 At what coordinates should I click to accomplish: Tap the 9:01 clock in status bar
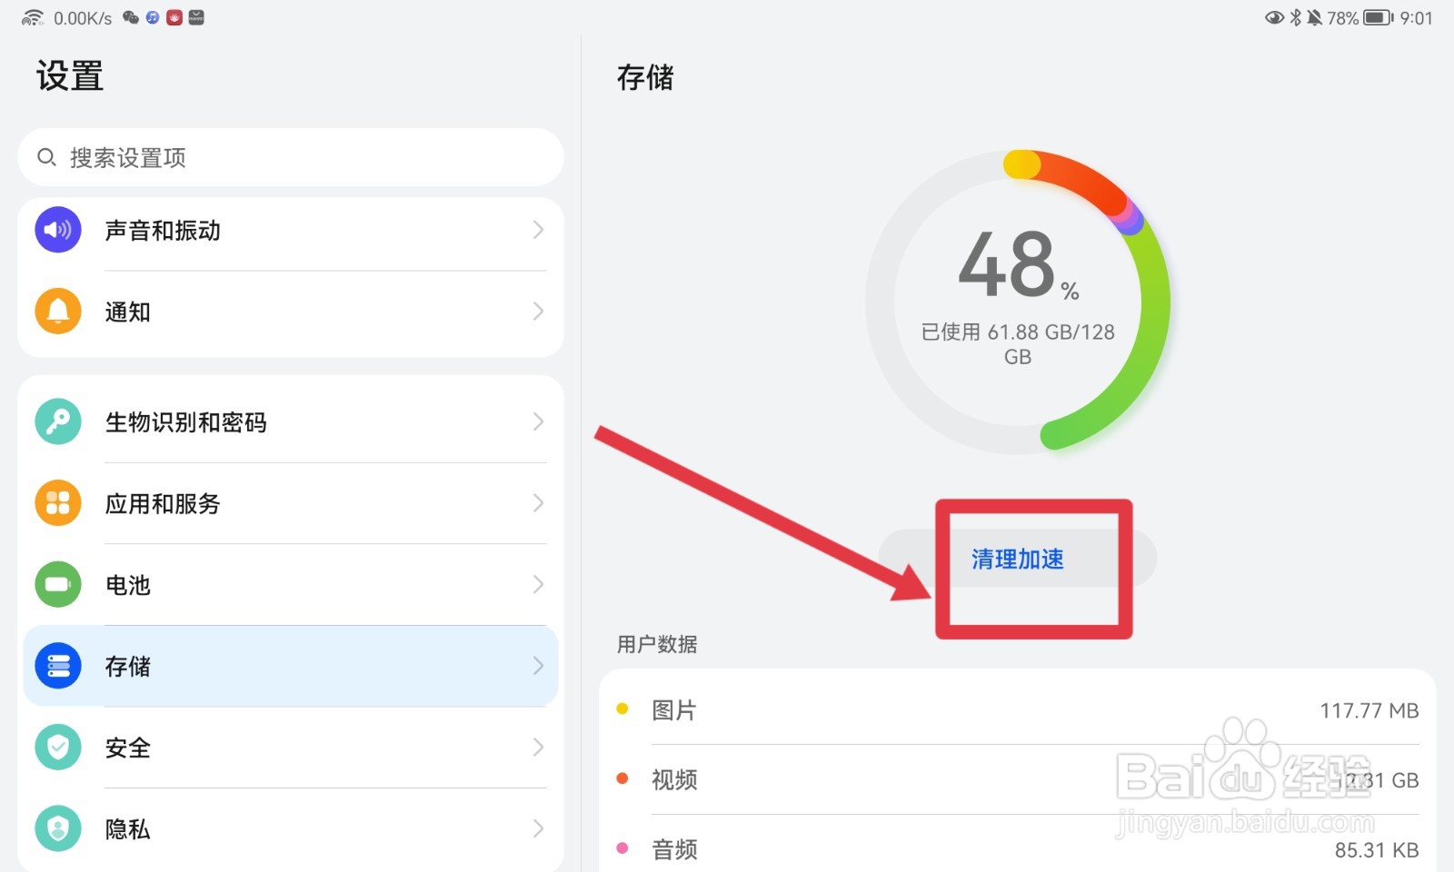point(1416,17)
